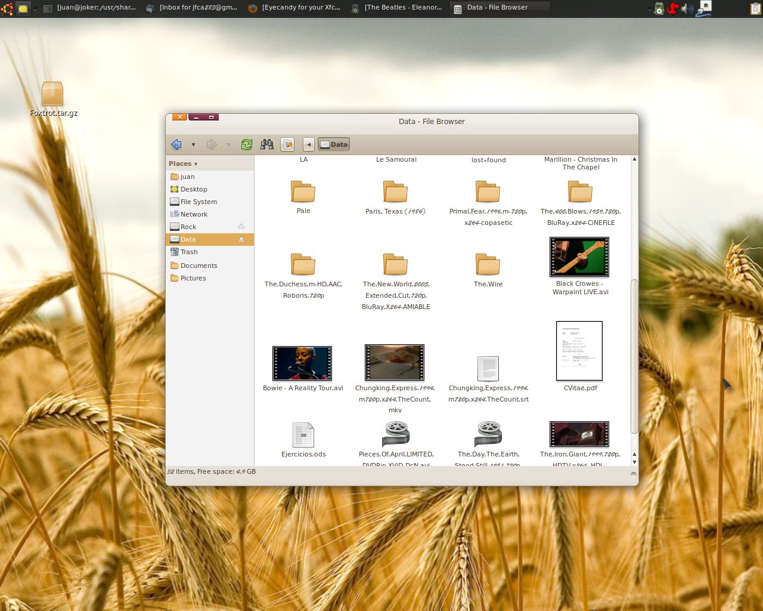This screenshot has height=611, width=763.
Task: Select Black Crowes Warpaint LIVE.avi thumbnail
Action: click(x=579, y=257)
